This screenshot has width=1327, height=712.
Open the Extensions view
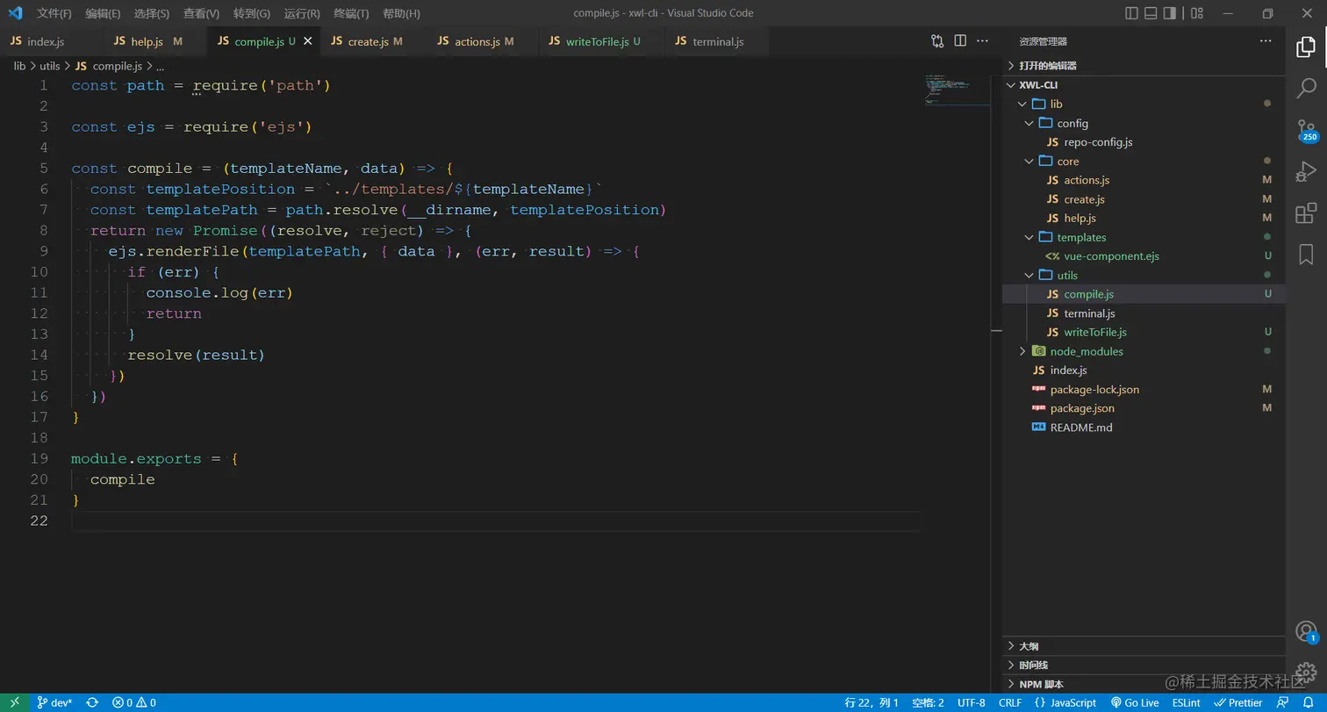click(1306, 212)
